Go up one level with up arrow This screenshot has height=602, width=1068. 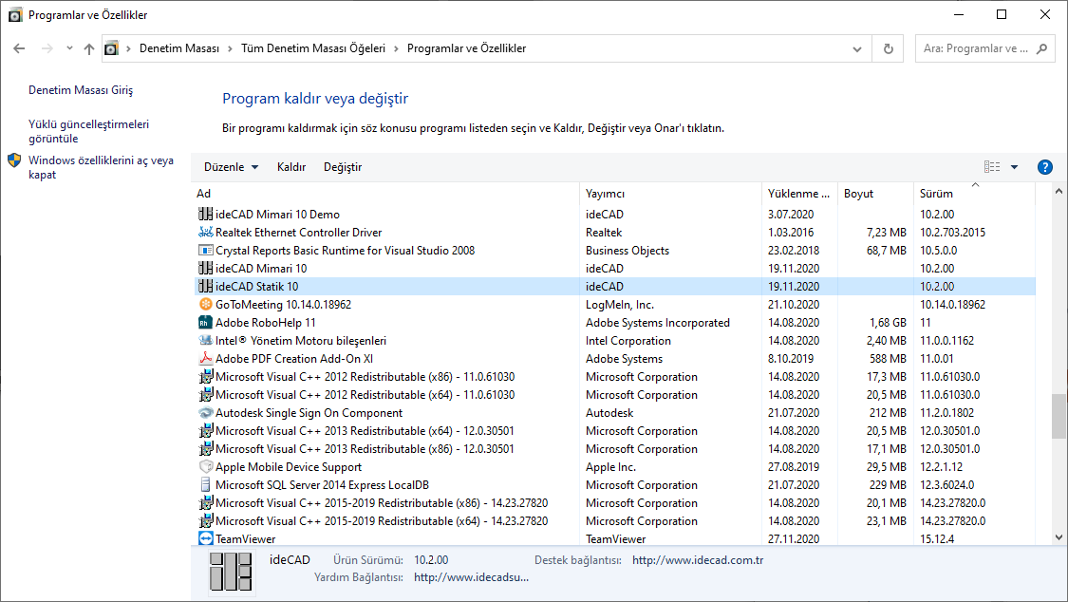pyautogui.click(x=89, y=48)
